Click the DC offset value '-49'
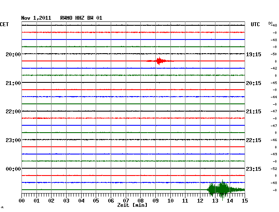The image size is (279, 212). click(x=274, y=154)
